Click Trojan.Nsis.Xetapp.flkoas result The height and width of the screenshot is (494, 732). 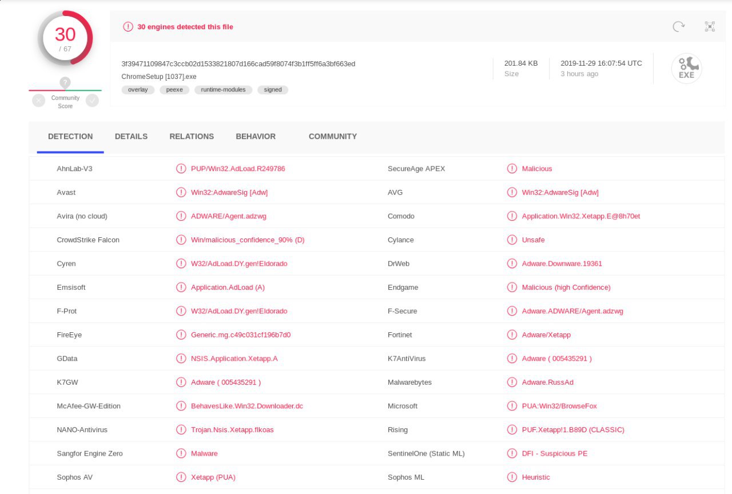[x=232, y=430]
